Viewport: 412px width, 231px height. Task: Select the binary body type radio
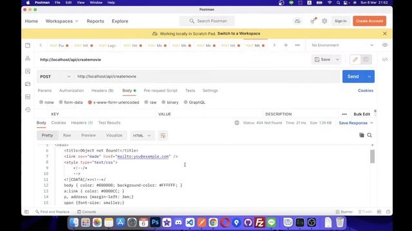tap(164, 102)
